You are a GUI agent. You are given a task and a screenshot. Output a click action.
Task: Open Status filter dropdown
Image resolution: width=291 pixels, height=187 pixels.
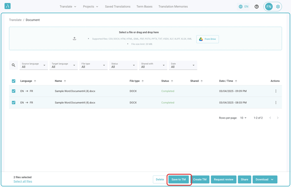coord(123,65)
